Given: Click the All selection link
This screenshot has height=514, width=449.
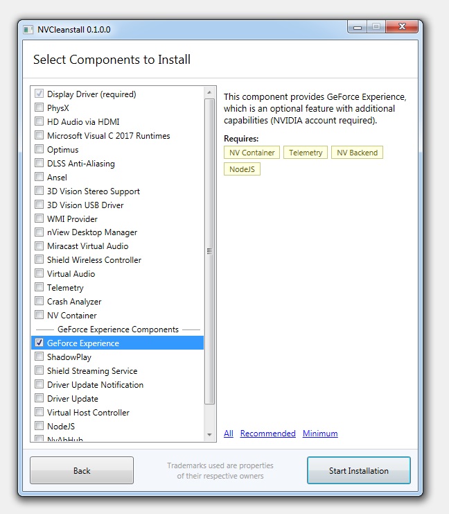Looking at the screenshot, I should coord(228,434).
